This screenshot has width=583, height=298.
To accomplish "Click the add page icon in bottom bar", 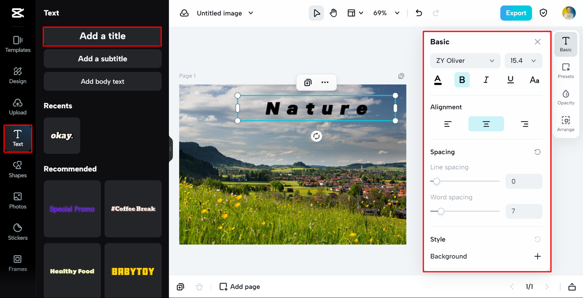I will (180, 287).
